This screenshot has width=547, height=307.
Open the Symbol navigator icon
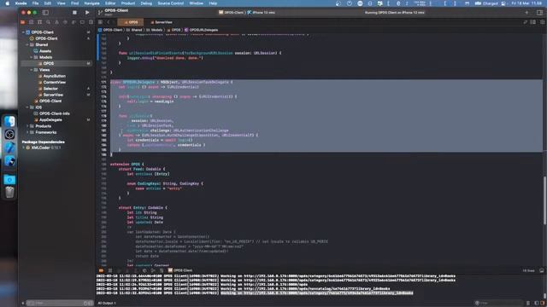[40, 22]
